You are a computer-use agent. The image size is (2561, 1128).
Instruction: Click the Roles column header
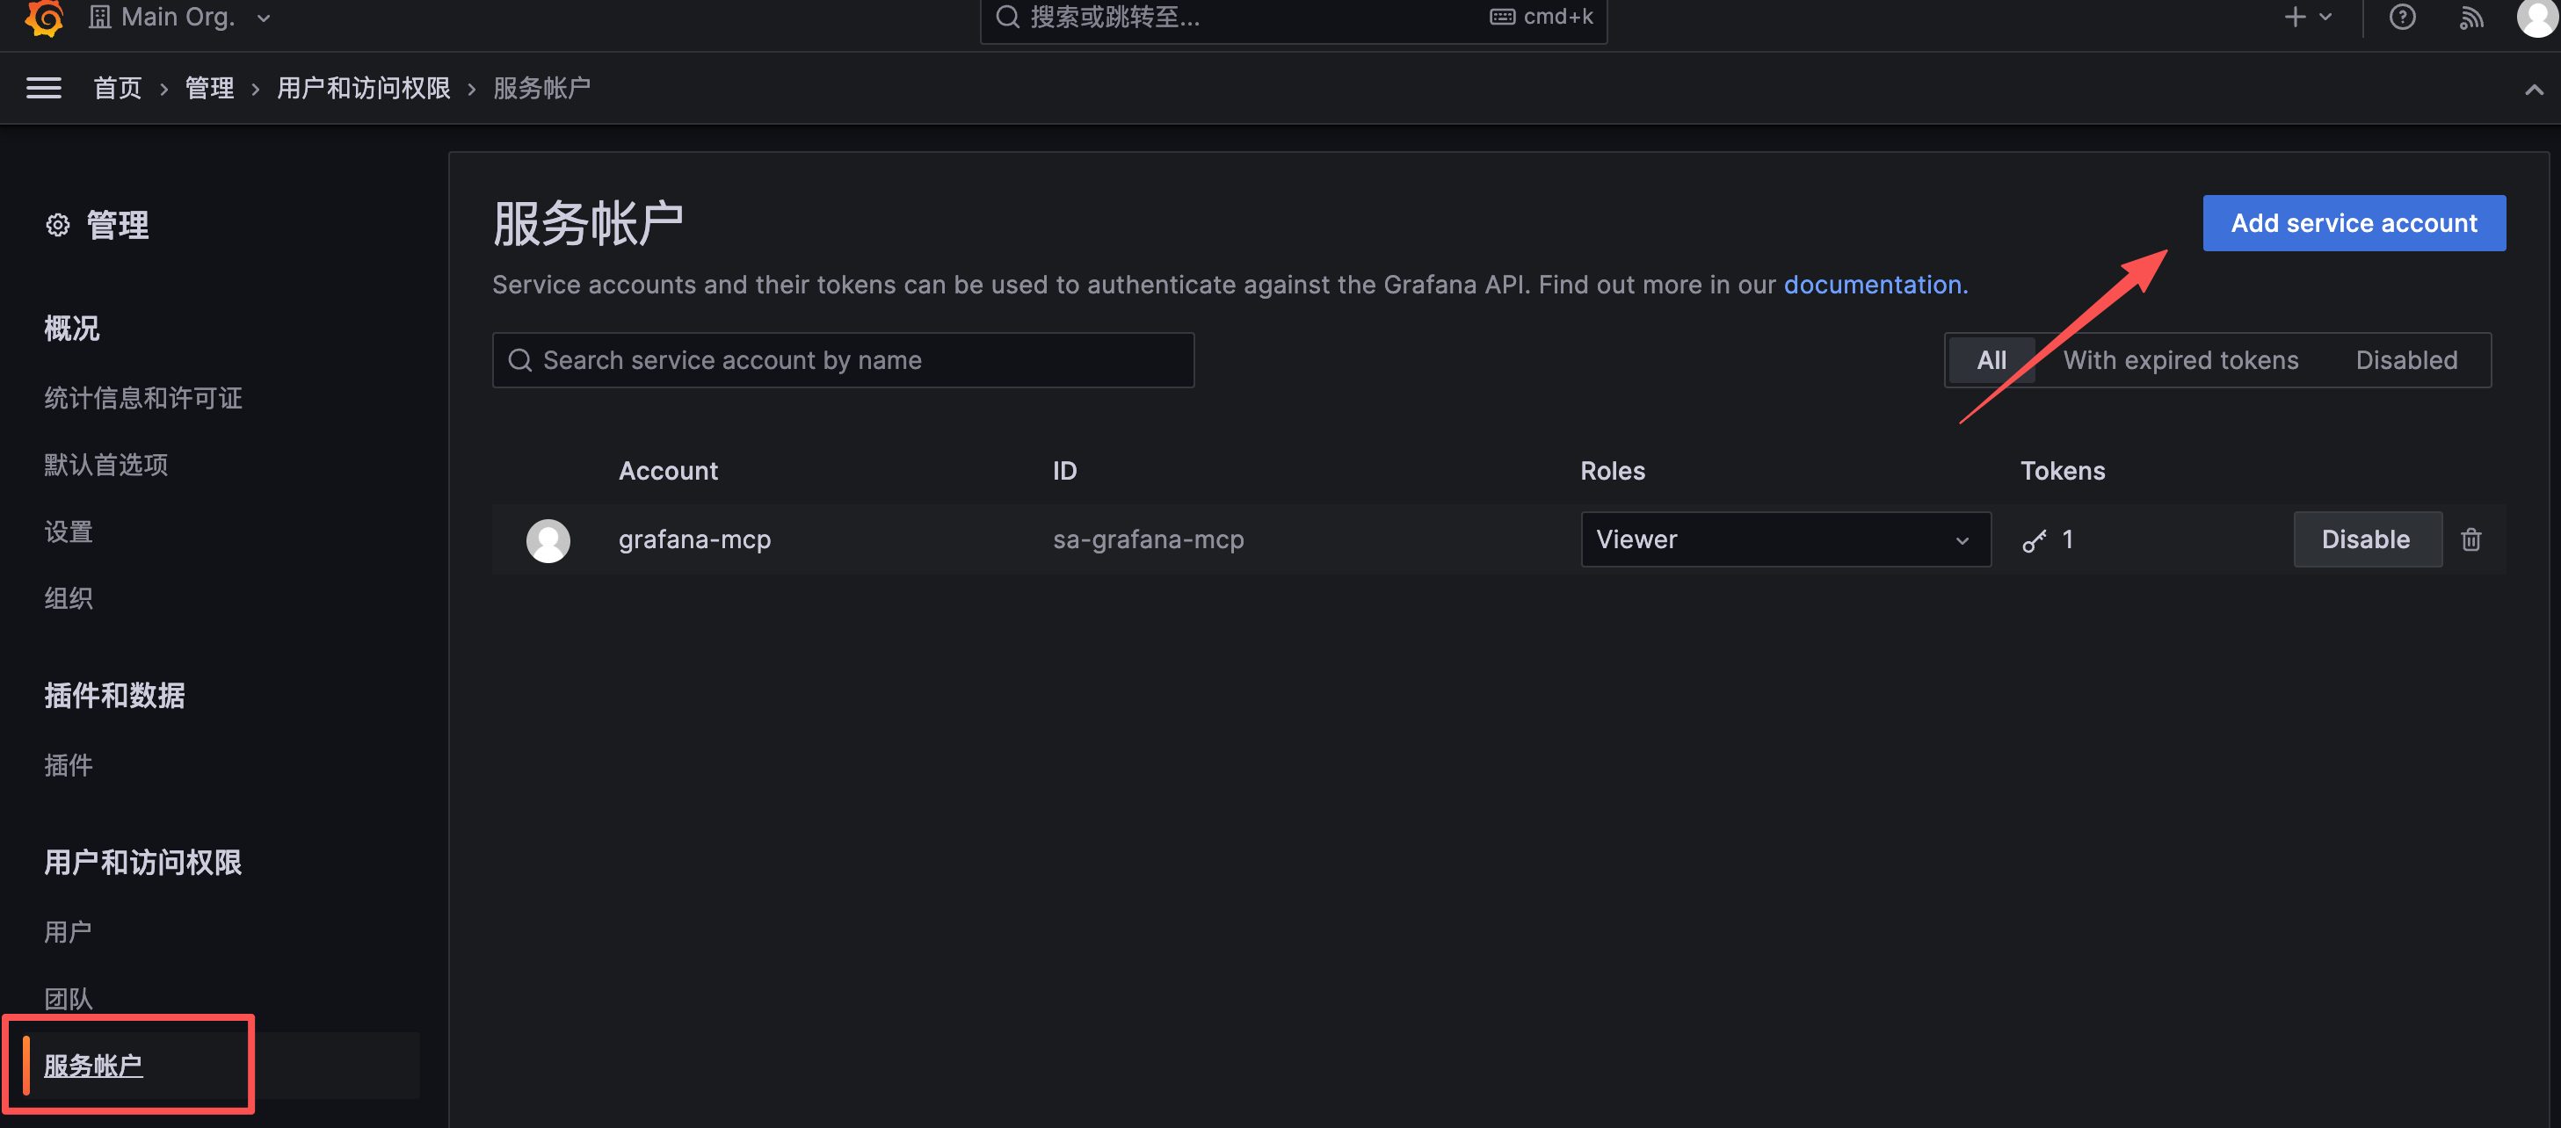pyautogui.click(x=1613, y=471)
